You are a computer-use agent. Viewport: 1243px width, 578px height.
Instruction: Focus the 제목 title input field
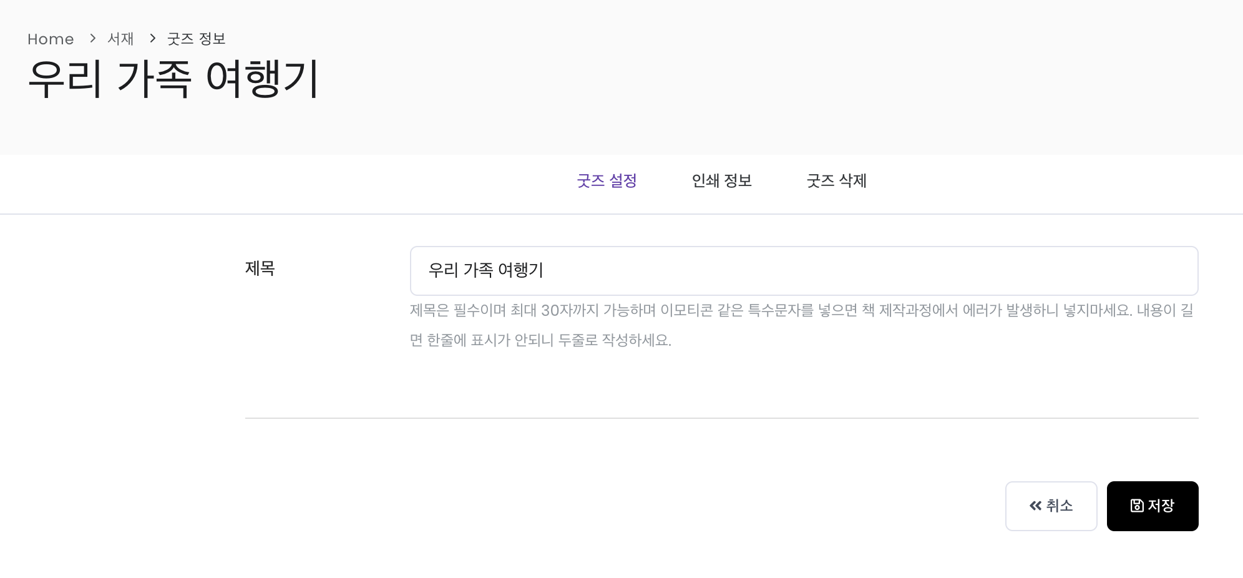tap(804, 271)
